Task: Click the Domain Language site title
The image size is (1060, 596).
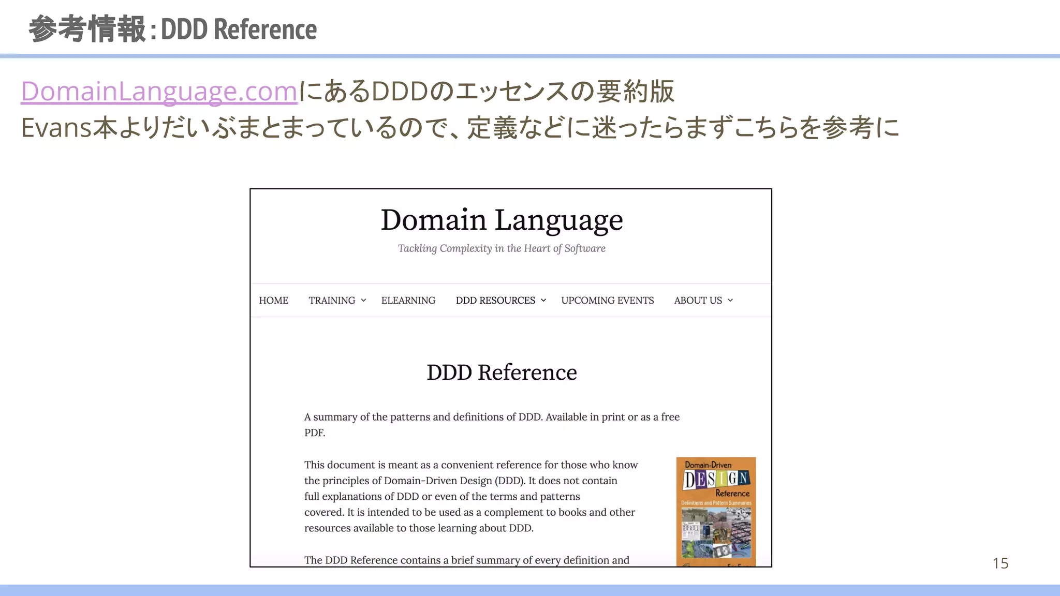Action: pos(502,220)
